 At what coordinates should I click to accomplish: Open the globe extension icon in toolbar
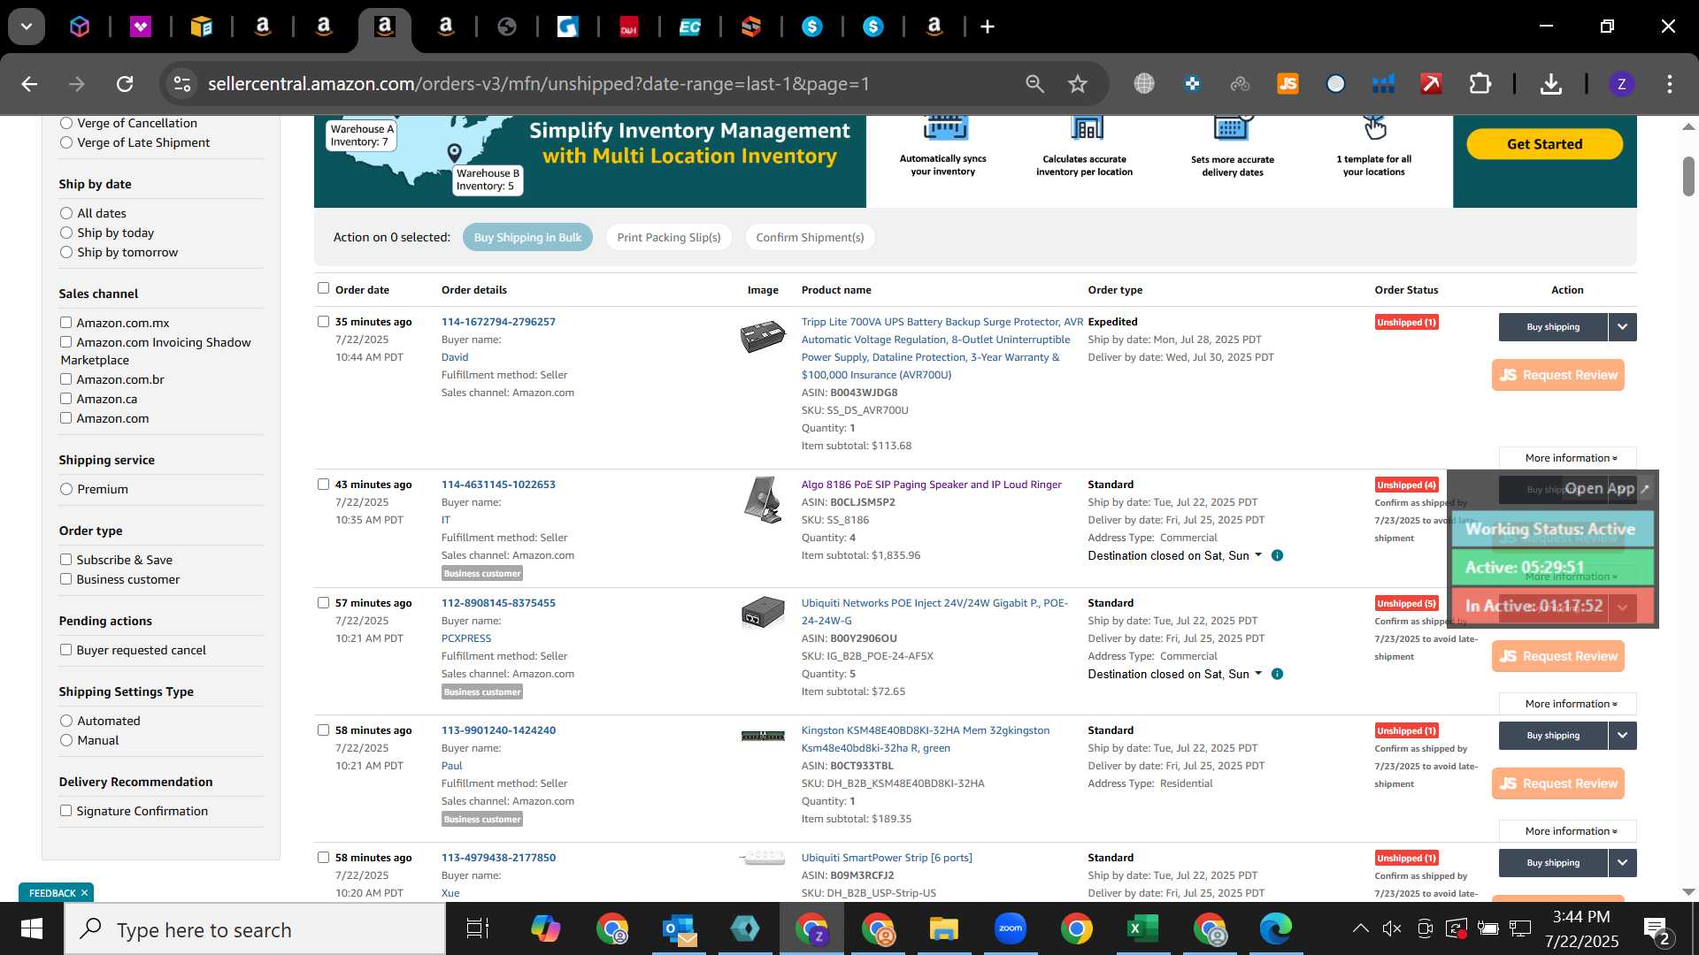click(x=1144, y=84)
